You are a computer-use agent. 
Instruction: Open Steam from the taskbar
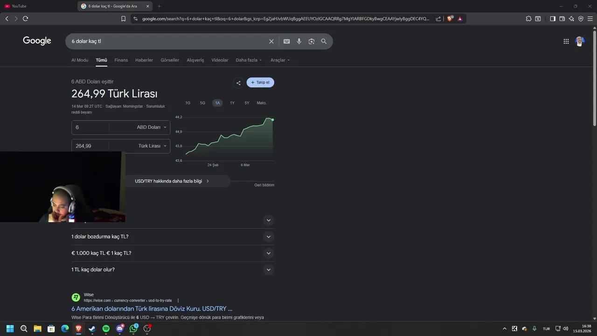tap(92, 329)
